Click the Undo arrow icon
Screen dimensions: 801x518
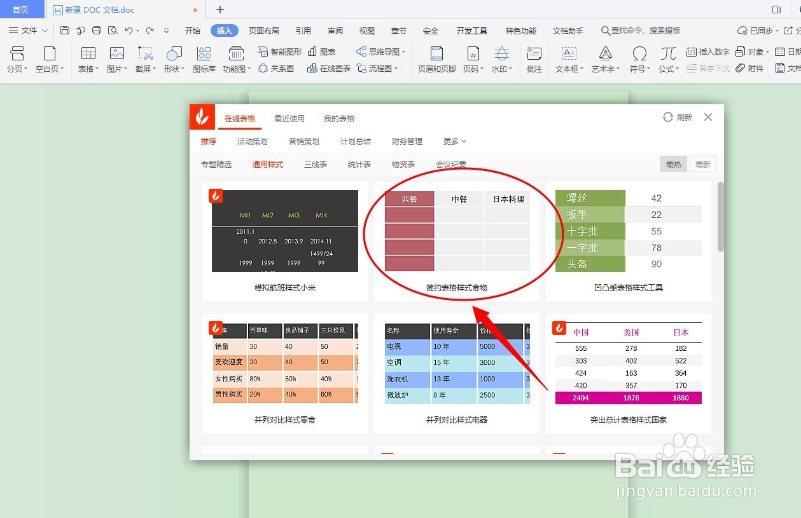[129, 31]
